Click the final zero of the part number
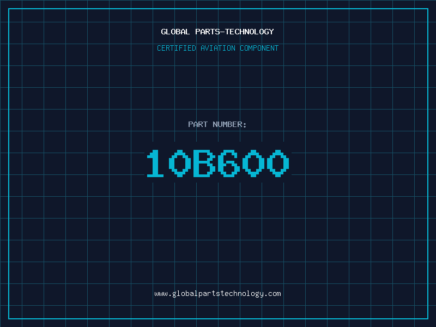This screenshot has height=327, width=436. click(x=278, y=163)
